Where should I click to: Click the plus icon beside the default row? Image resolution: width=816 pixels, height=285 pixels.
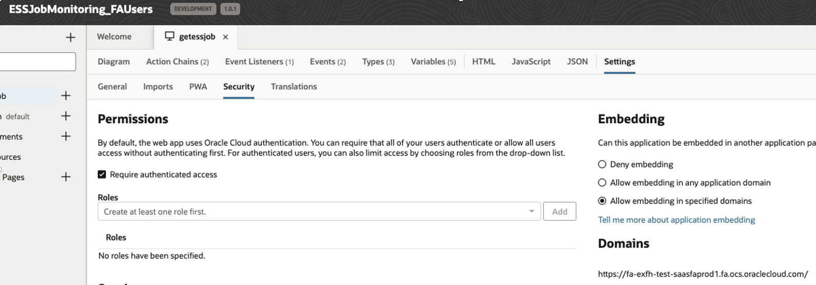click(x=66, y=116)
